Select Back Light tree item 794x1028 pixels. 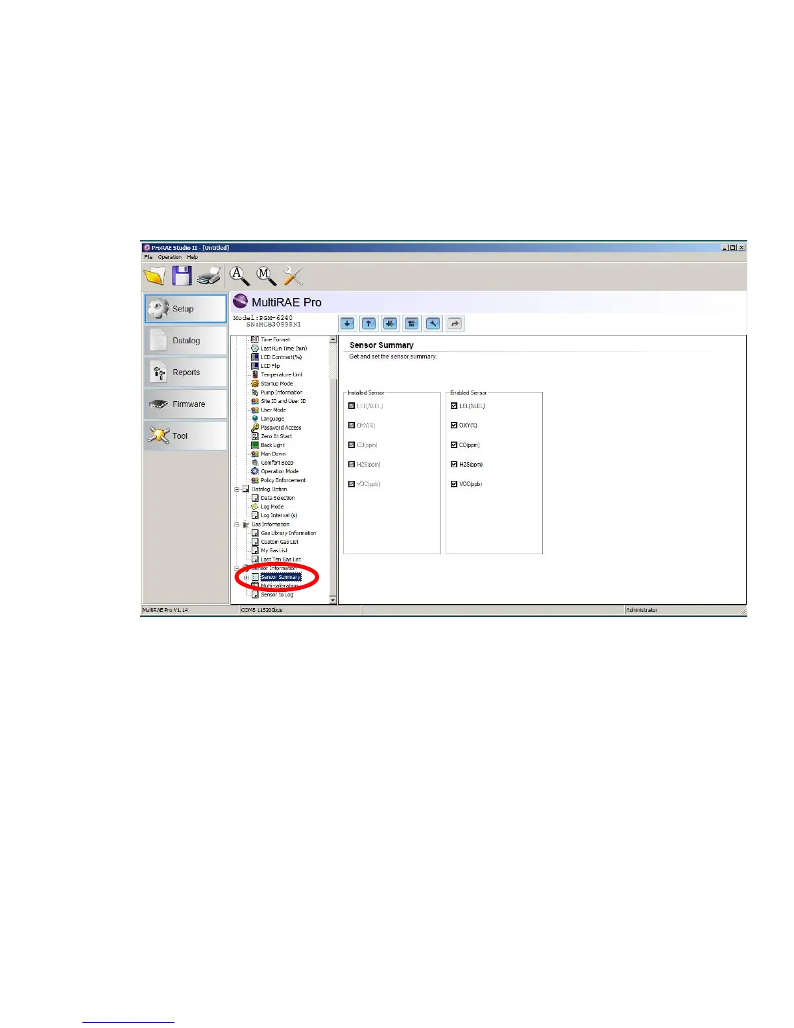pyautogui.click(x=272, y=445)
